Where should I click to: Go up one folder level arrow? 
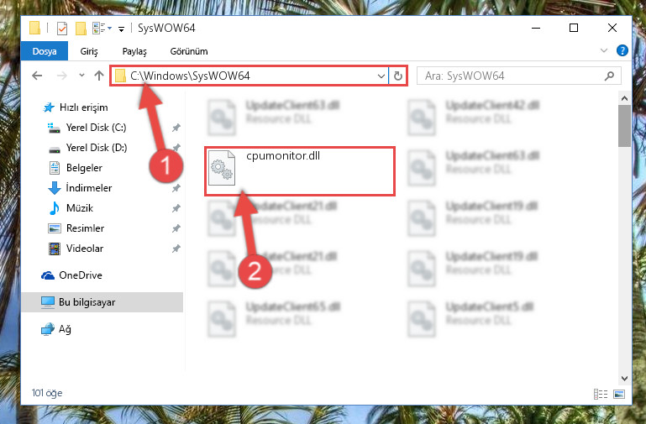click(99, 76)
